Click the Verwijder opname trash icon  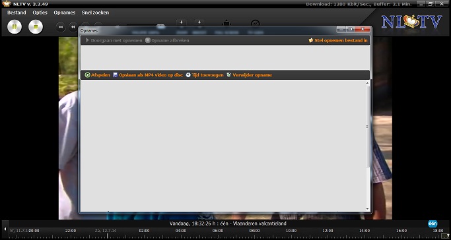[x=229, y=75]
